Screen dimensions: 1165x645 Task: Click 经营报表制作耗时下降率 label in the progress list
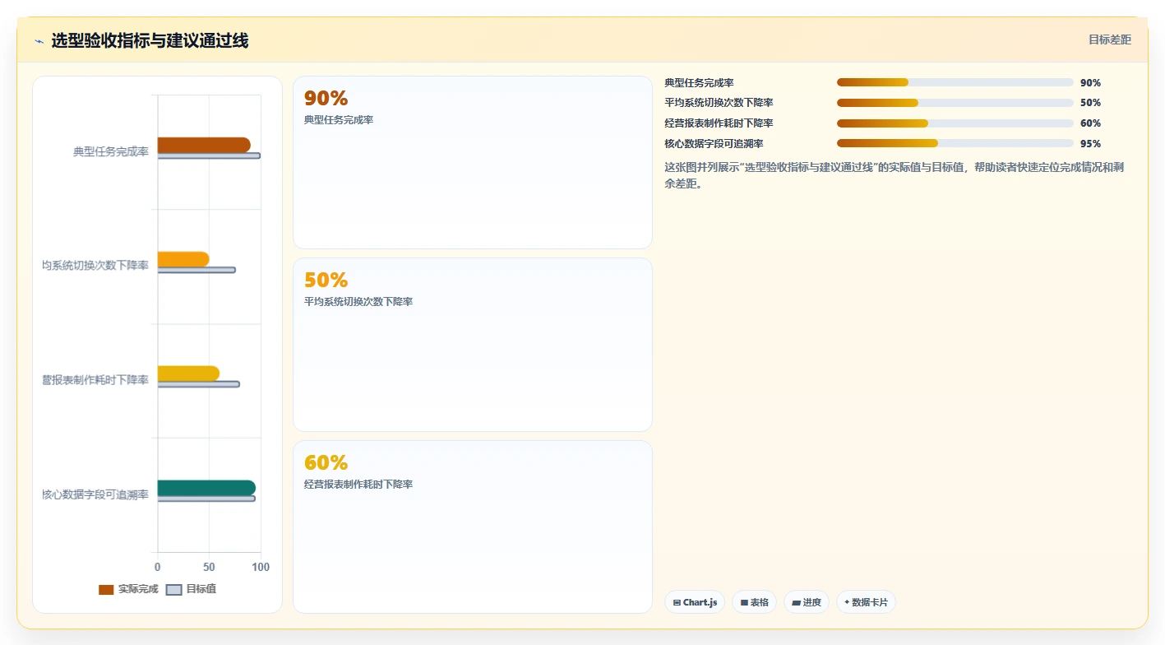[x=719, y=123]
